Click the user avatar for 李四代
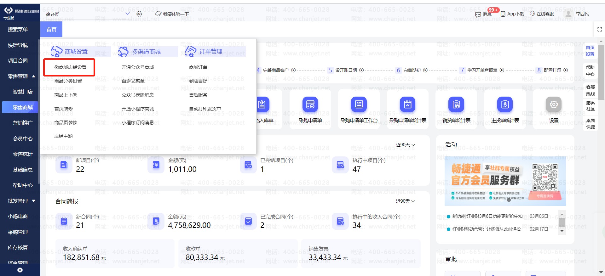The height and width of the screenshot is (276, 605). (x=568, y=14)
